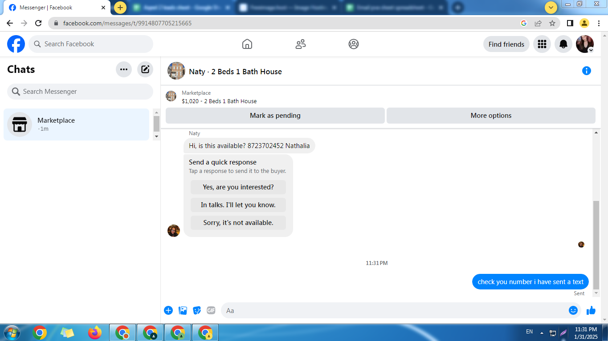The width and height of the screenshot is (608, 341).
Task: Open Sticky Notes from the taskbar
Action: pyautogui.click(x=67, y=333)
